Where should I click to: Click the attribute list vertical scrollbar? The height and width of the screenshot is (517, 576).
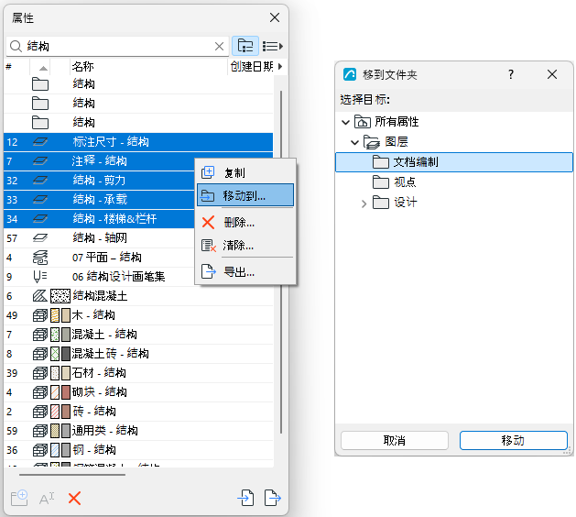coord(281,262)
